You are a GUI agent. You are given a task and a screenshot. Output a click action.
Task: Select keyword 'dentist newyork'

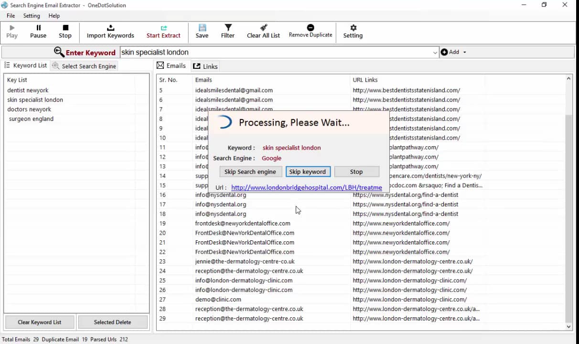tap(28, 90)
